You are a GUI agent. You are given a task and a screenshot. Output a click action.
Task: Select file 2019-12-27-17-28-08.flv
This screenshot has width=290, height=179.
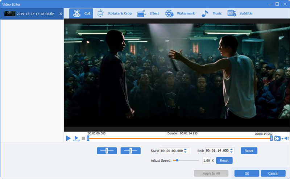coord(32,14)
